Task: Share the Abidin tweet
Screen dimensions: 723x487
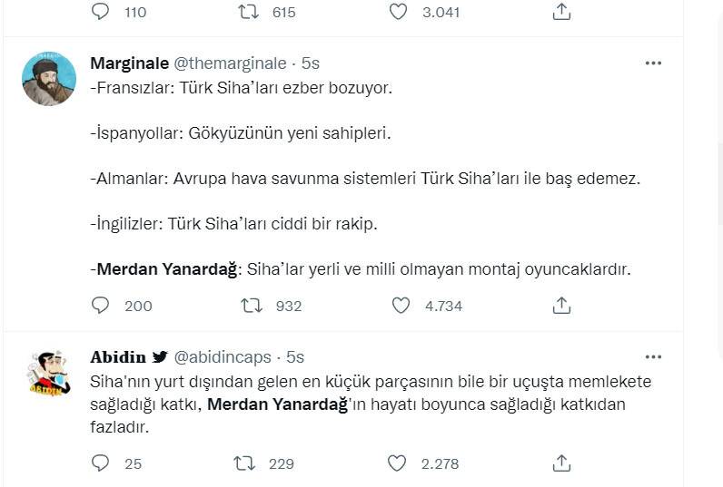Action: [562, 463]
